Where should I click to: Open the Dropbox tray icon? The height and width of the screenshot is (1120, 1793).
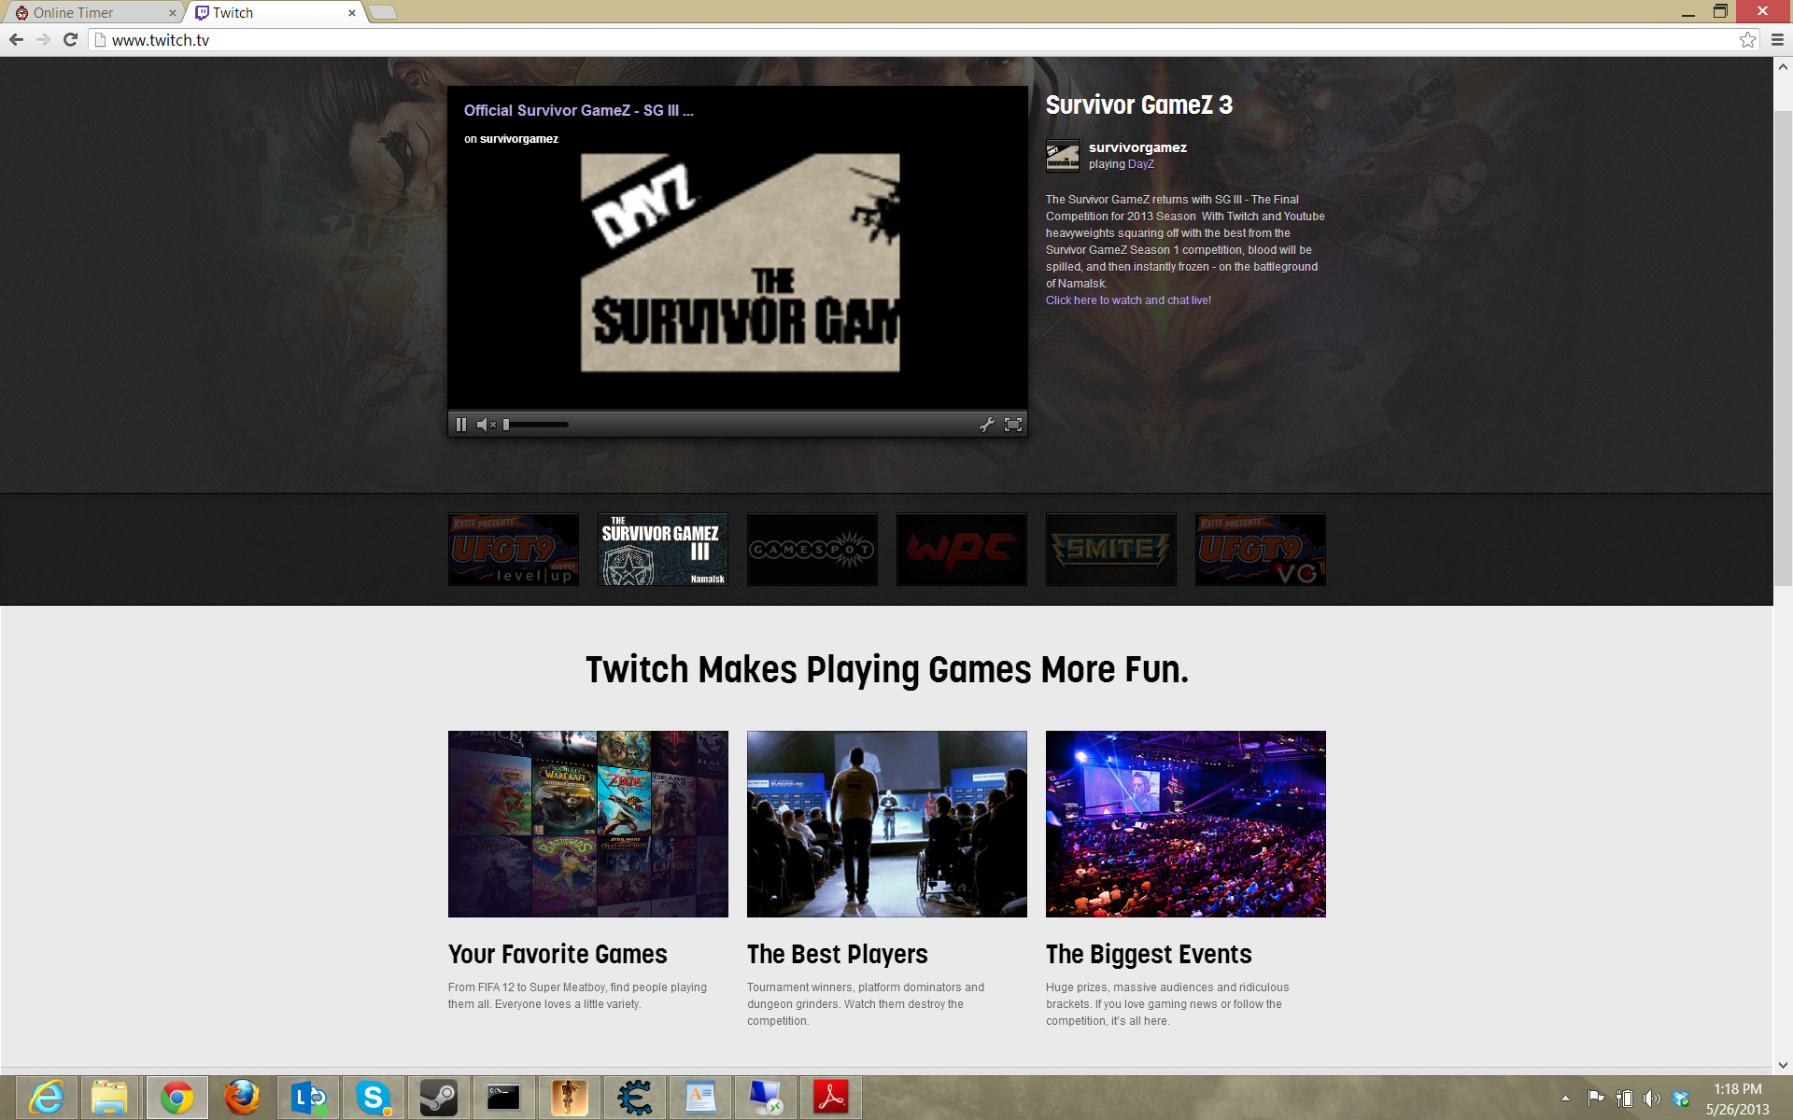tap(1681, 1099)
